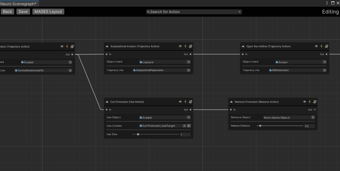Collapse the Remove Protrusion node
The height and width of the screenshot is (171, 340).
(x=231, y=102)
